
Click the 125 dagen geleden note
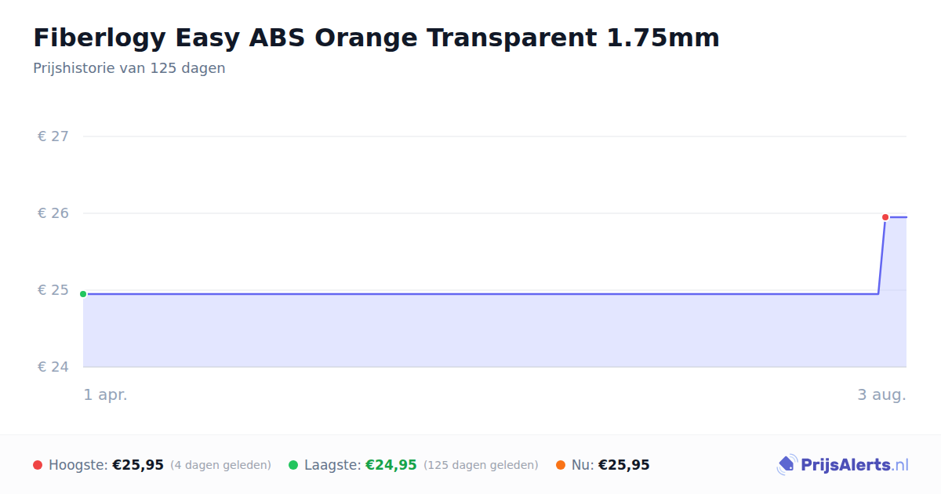(x=481, y=465)
